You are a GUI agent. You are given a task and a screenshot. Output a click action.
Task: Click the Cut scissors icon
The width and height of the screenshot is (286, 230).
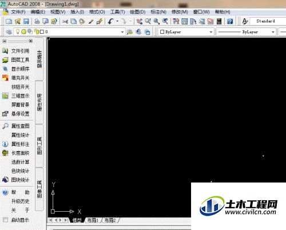tap(65, 21)
